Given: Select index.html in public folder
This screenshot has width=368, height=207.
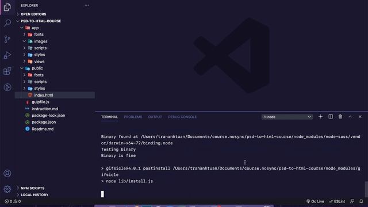Looking at the screenshot, I should [x=55, y=95].
